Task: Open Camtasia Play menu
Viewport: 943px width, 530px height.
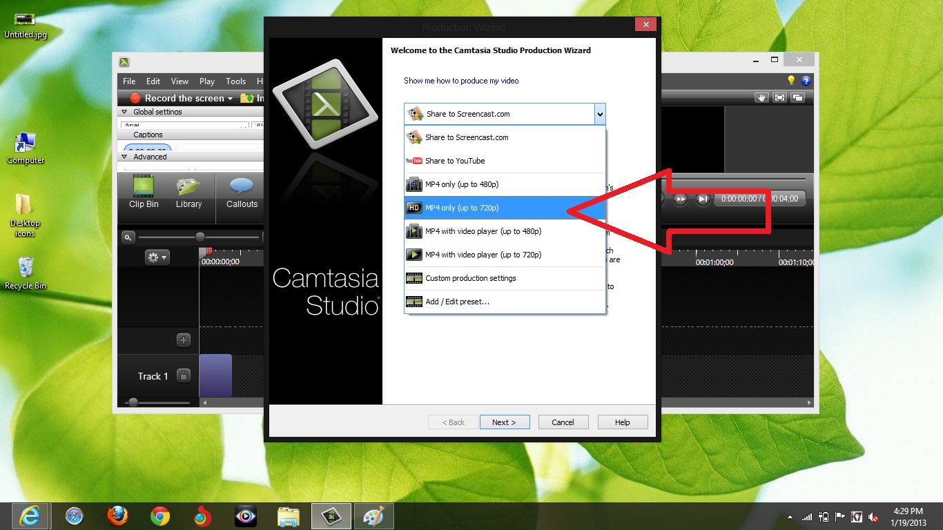Action: pyautogui.click(x=207, y=81)
